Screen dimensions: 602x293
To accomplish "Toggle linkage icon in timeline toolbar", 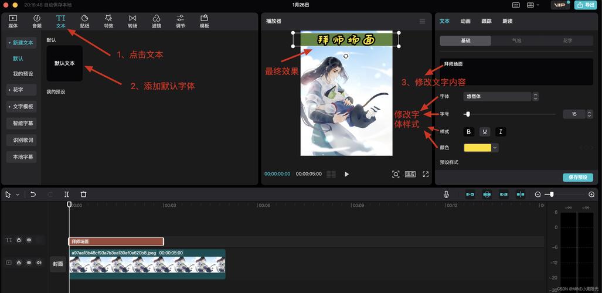I will (504, 195).
